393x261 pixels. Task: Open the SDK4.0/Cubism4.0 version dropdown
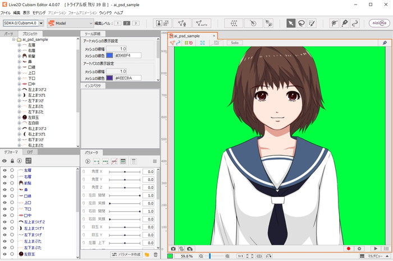pyautogui.click(x=42, y=24)
